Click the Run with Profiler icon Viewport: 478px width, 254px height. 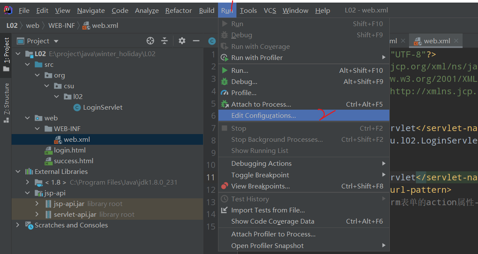(x=224, y=58)
